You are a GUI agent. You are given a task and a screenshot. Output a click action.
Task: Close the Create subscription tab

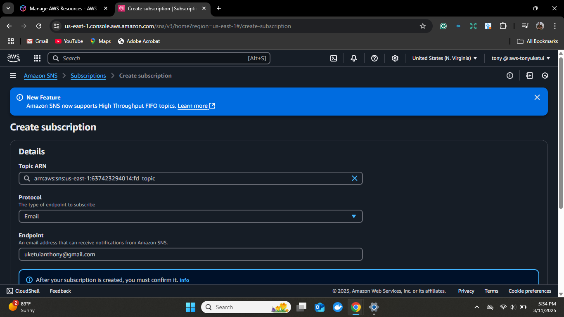pos(204,8)
